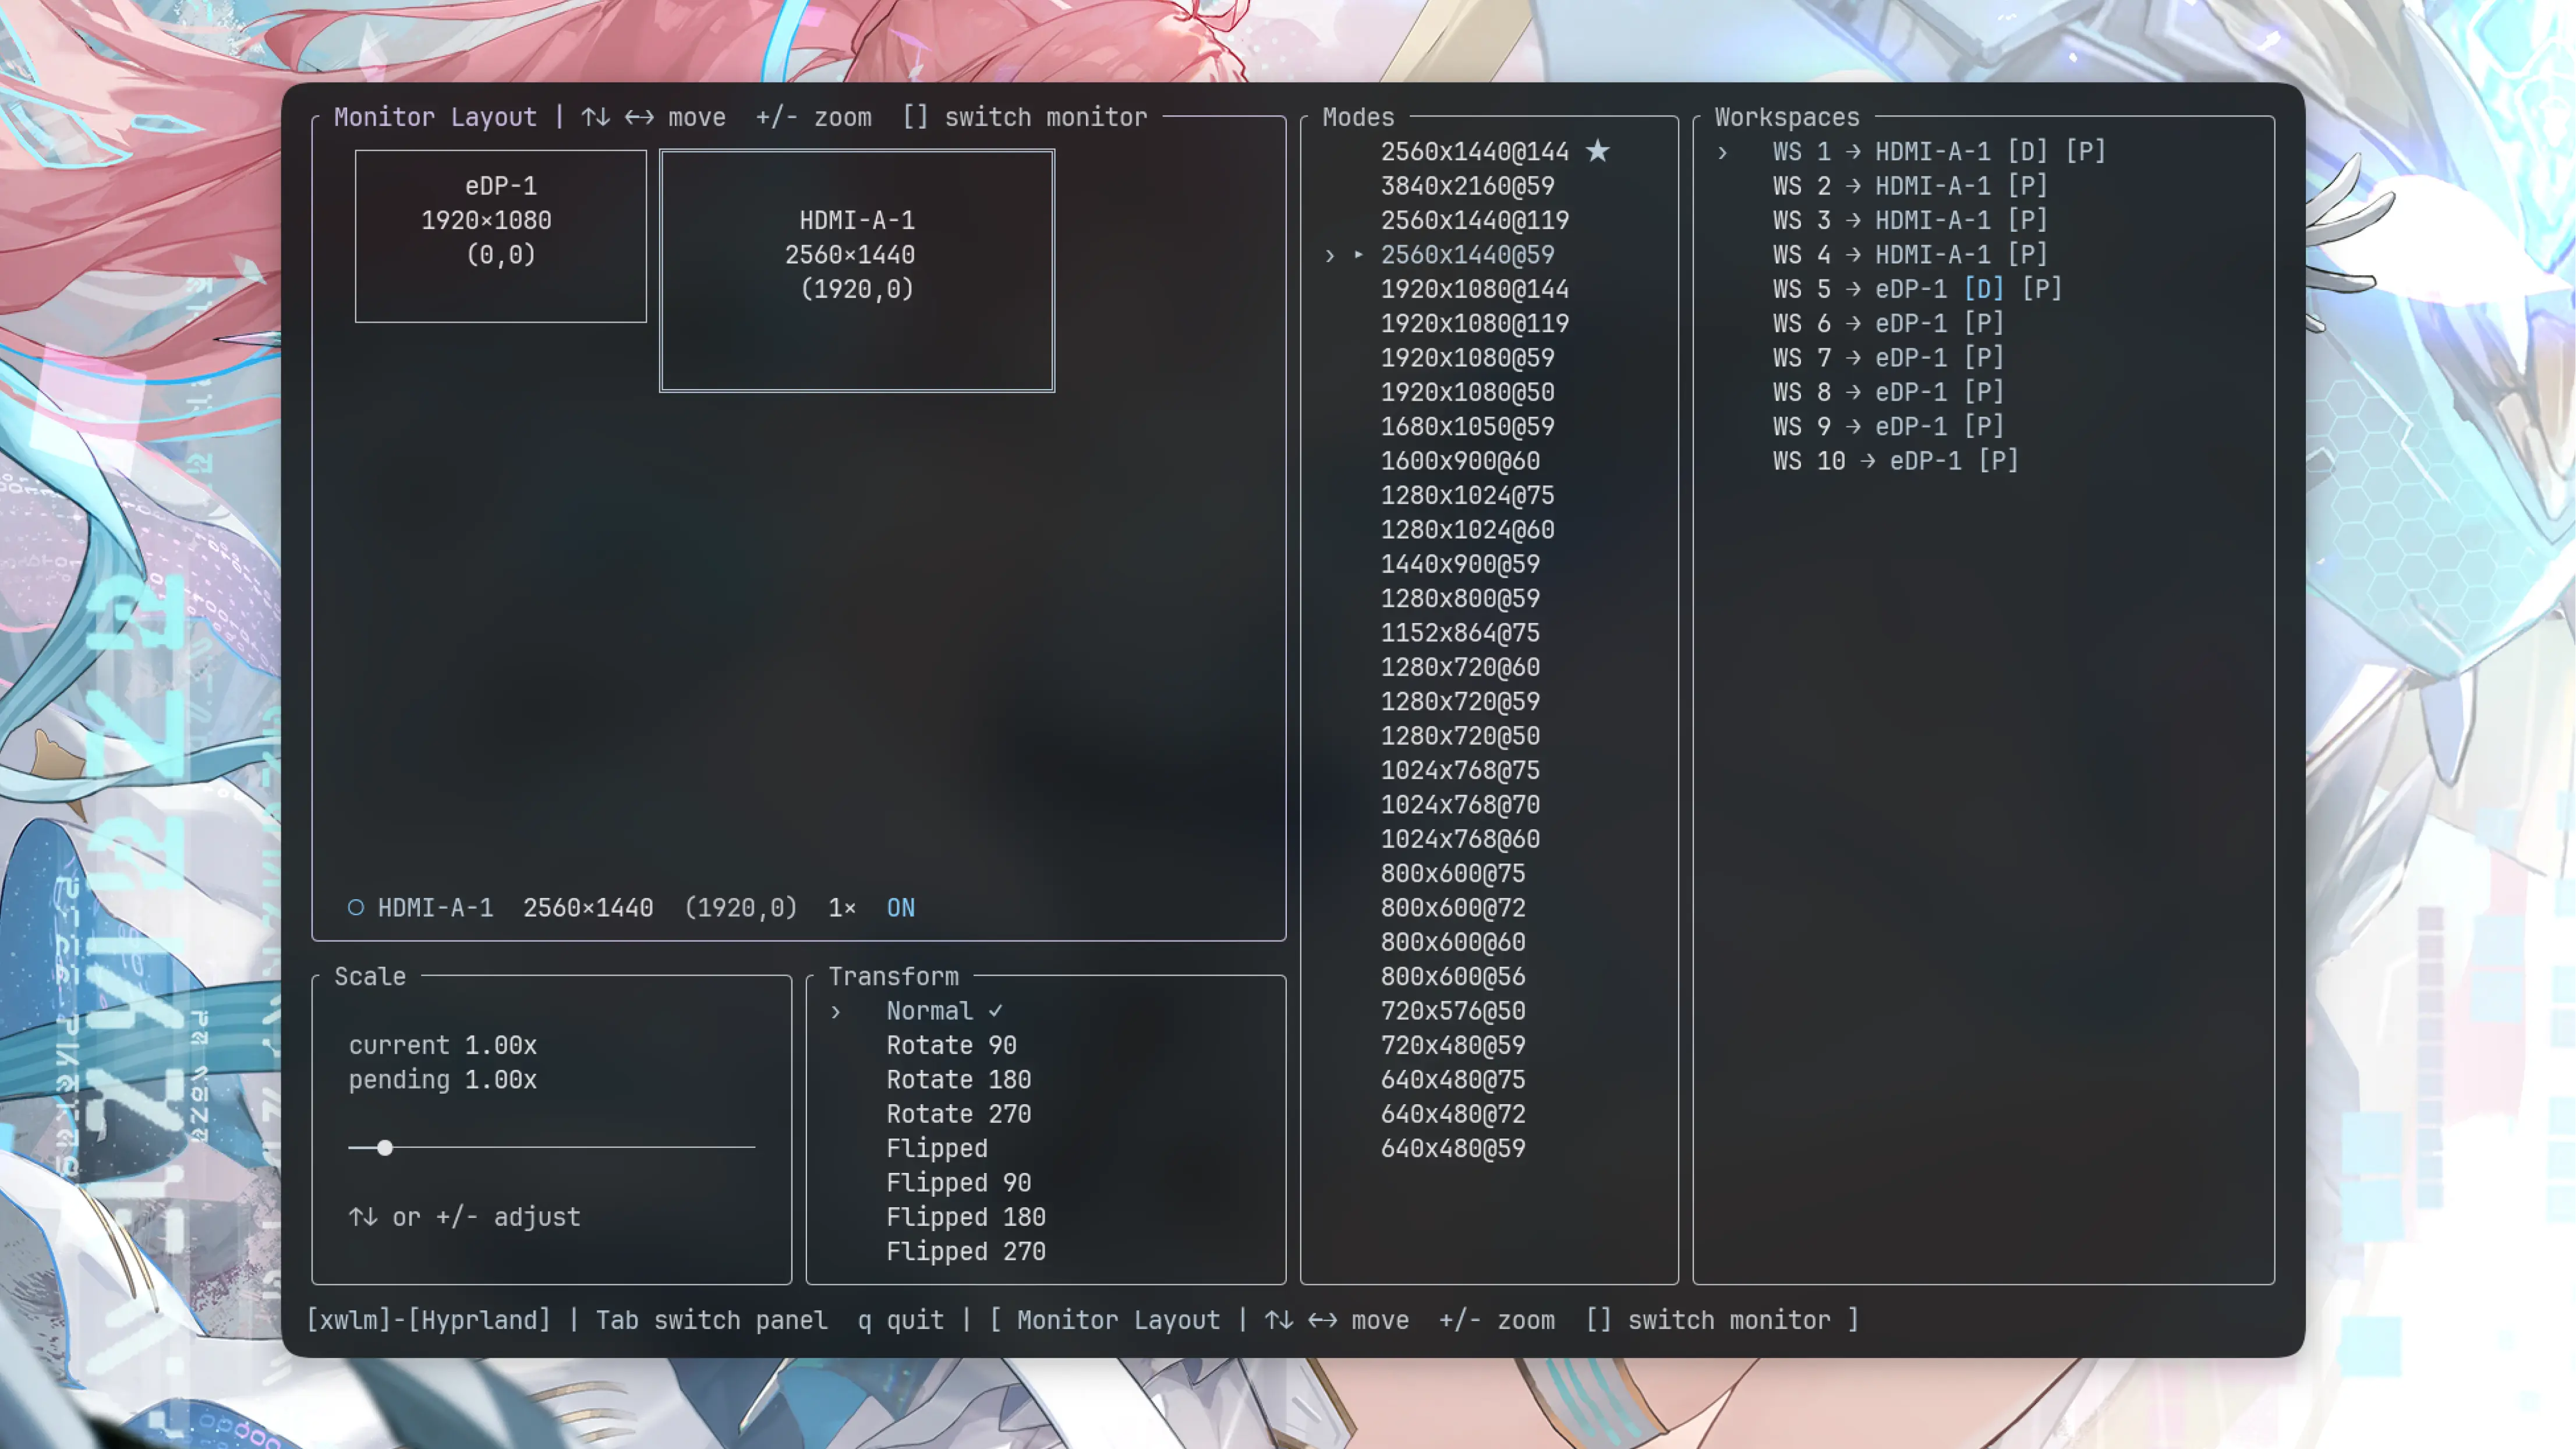The image size is (2576, 1449).
Task: Select the HDMI-A-1 monitor box
Action: pyautogui.click(x=857, y=270)
